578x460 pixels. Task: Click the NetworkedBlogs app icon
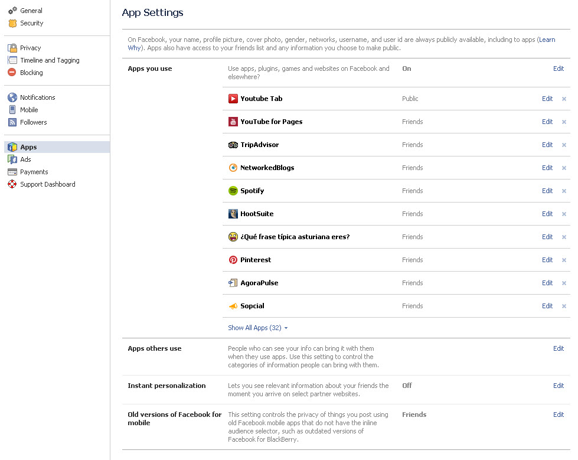[x=233, y=168]
